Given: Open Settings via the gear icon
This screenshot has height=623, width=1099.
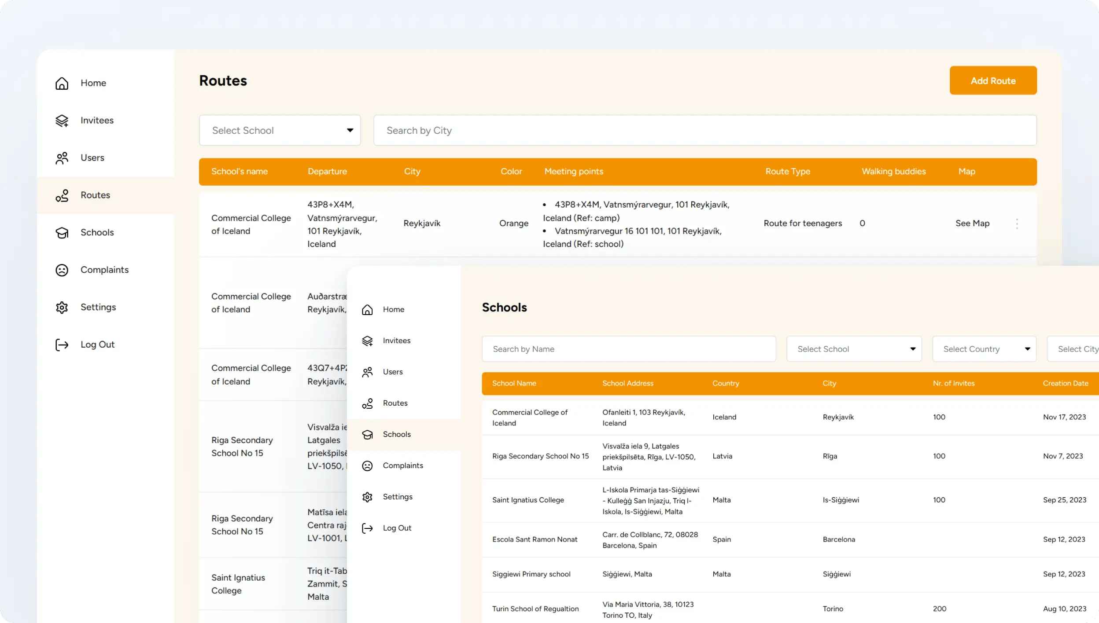Looking at the screenshot, I should 62,307.
